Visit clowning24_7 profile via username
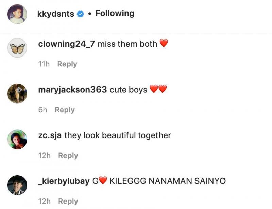The height and width of the screenshot is (209, 272). point(67,44)
